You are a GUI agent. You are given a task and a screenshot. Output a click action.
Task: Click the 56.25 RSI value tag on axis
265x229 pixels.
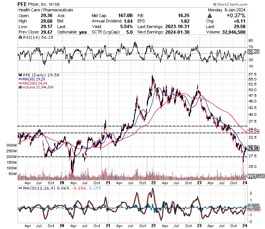[x=253, y=51]
